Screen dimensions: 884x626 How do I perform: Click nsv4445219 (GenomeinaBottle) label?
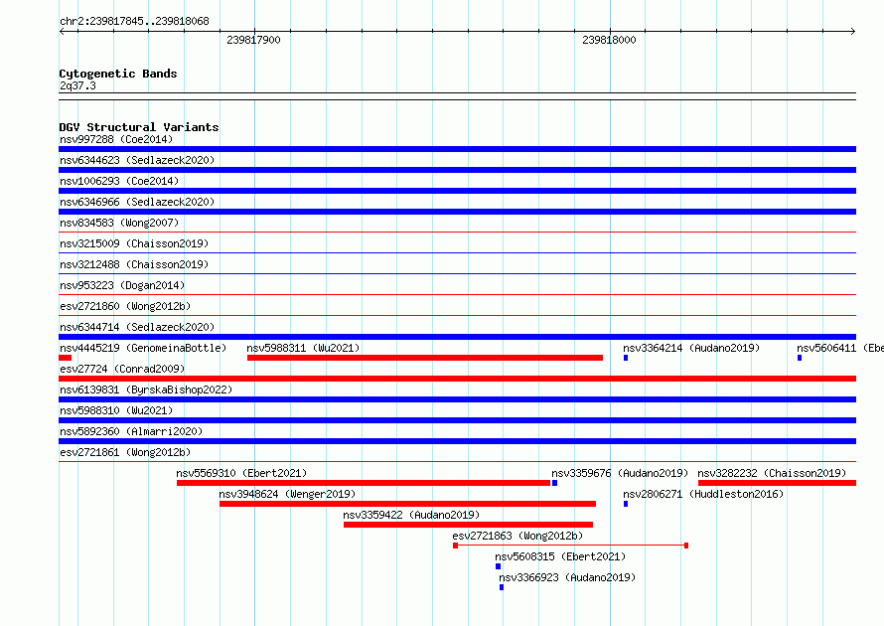[x=143, y=348]
